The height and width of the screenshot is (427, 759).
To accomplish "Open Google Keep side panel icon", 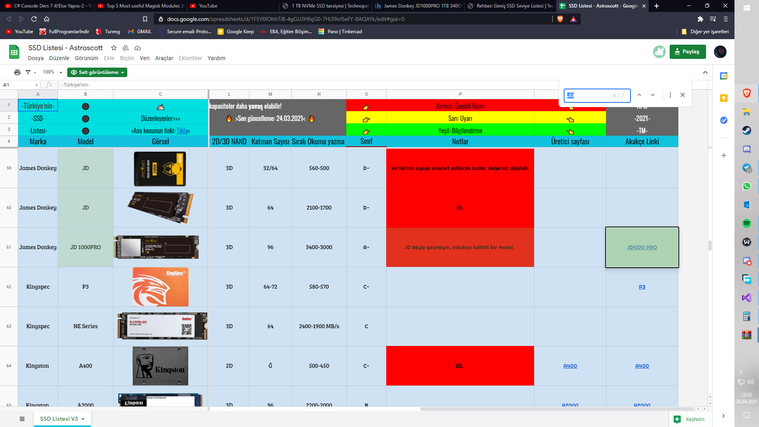I will [723, 98].
